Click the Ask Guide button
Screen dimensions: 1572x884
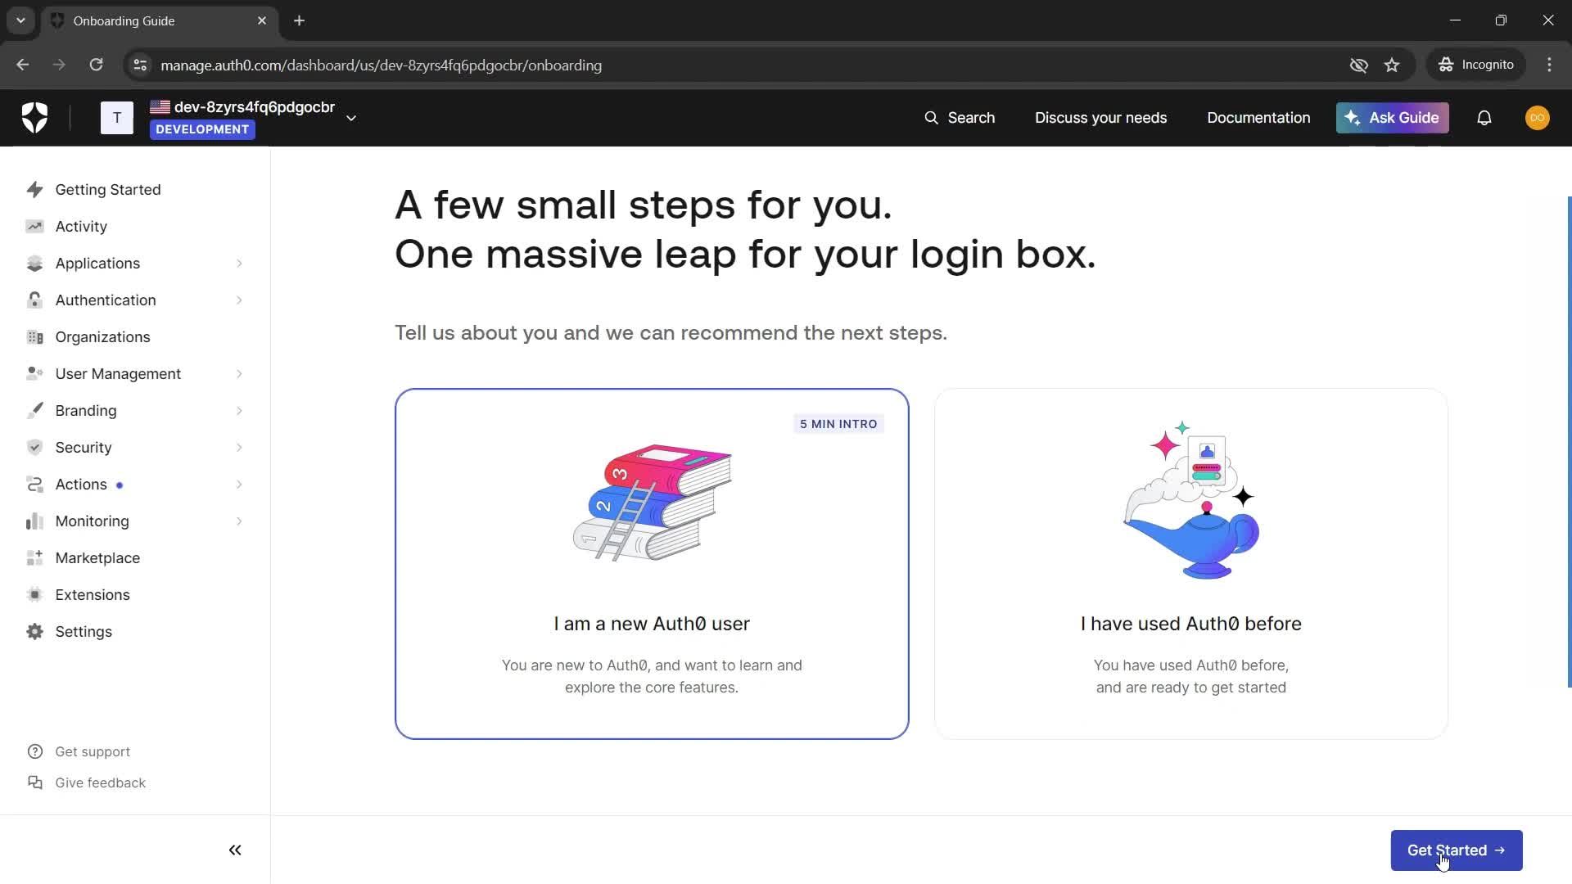pyautogui.click(x=1393, y=118)
